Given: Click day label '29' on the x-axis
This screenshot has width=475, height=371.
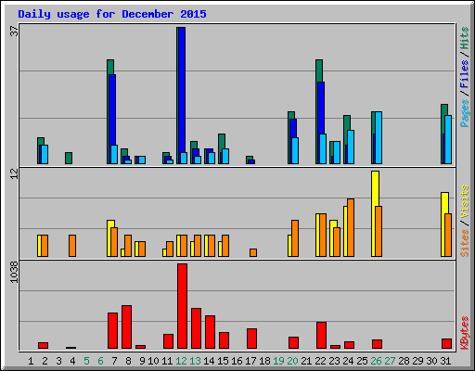Looking at the screenshot, I should [417, 361].
